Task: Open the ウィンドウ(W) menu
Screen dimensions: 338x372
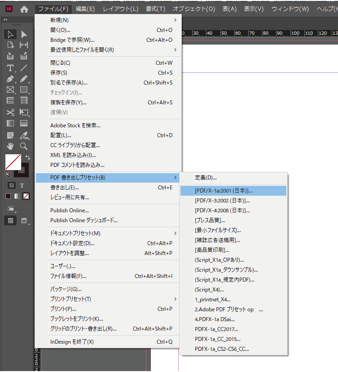Action: [x=290, y=9]
